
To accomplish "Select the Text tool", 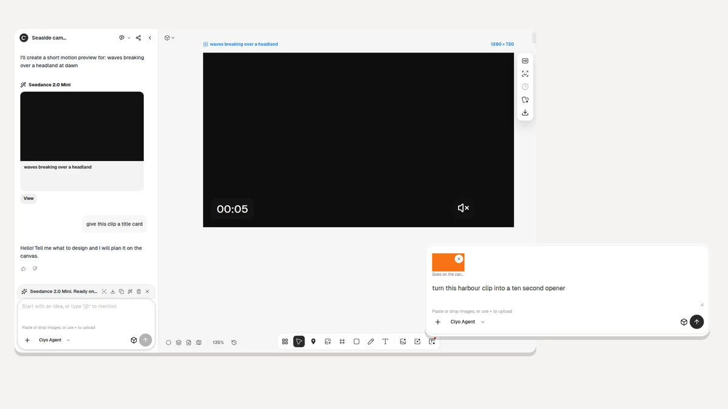I will (x=385, y=342).
